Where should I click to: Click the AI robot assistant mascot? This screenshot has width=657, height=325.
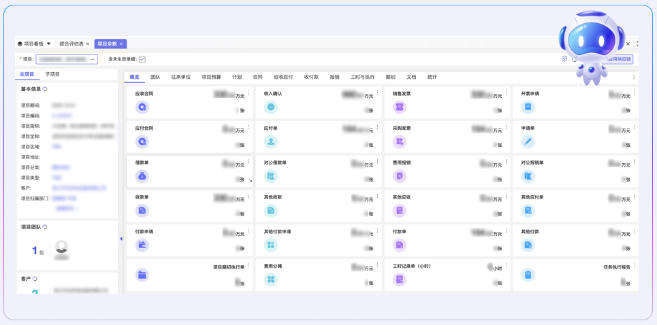(591, 46)
